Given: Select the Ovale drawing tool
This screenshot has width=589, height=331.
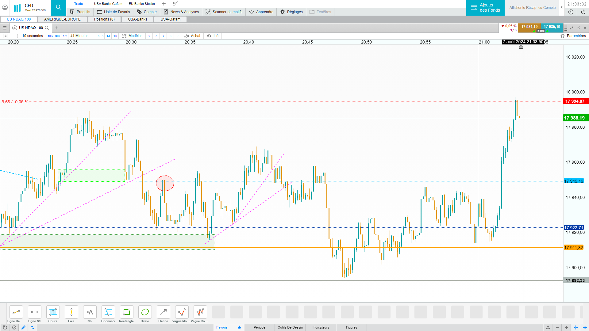Looking at the screenshot, I should [x=145, y=312].
